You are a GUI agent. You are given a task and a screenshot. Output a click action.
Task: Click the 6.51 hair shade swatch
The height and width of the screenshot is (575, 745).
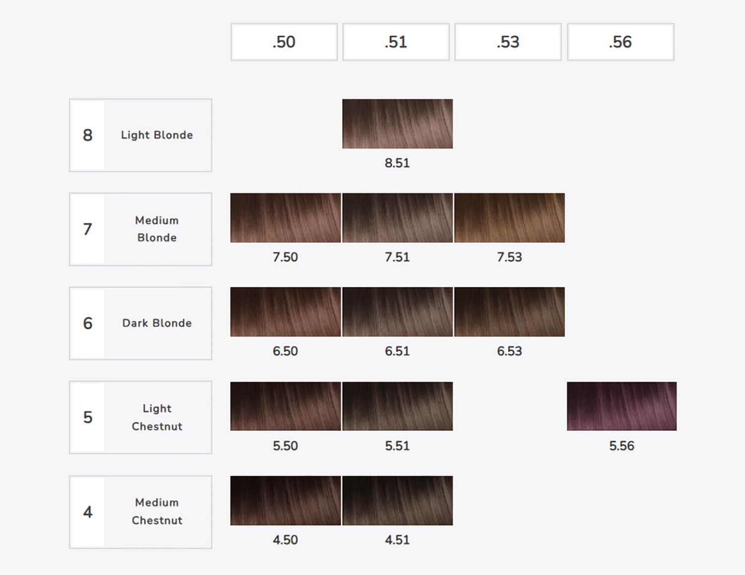[x=397, y=312]
